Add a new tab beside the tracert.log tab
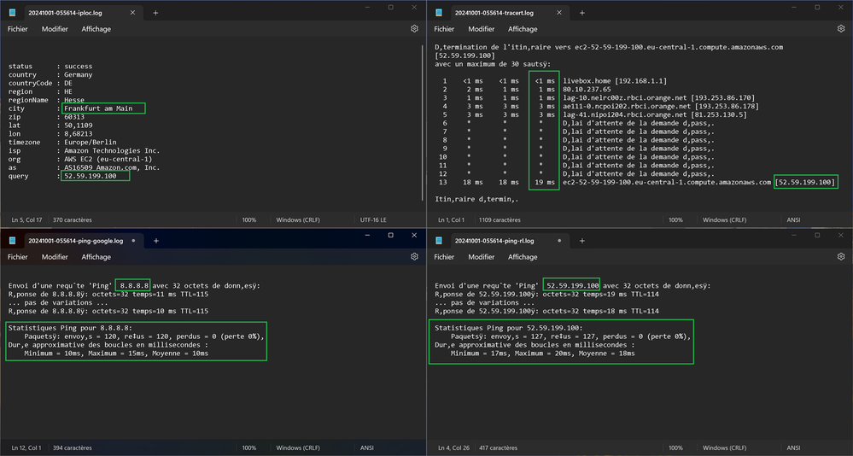 582,13
